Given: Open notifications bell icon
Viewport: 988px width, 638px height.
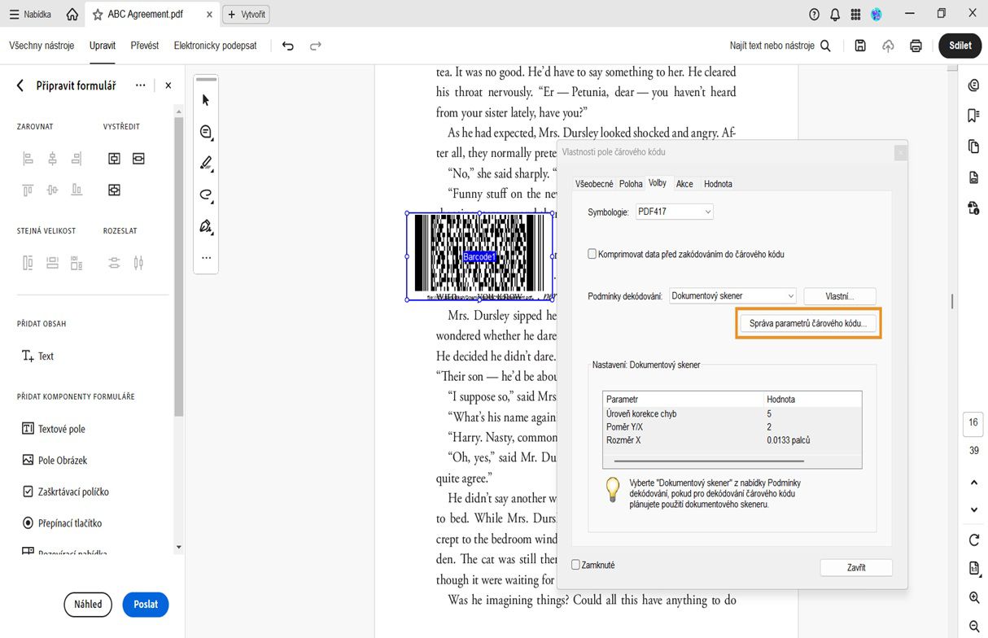Looking at the screenshot, I should (x=835, y=15).
